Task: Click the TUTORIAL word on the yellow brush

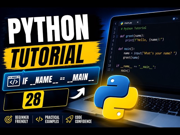Action: (x=47, y=56)
